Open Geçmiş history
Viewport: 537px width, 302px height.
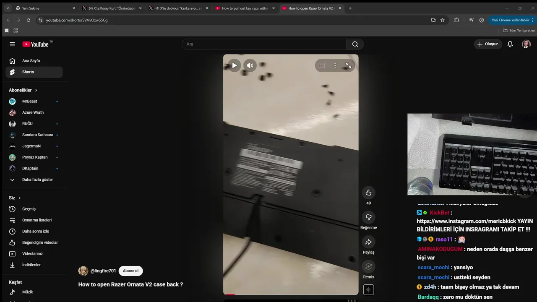(x=34, y=209)
